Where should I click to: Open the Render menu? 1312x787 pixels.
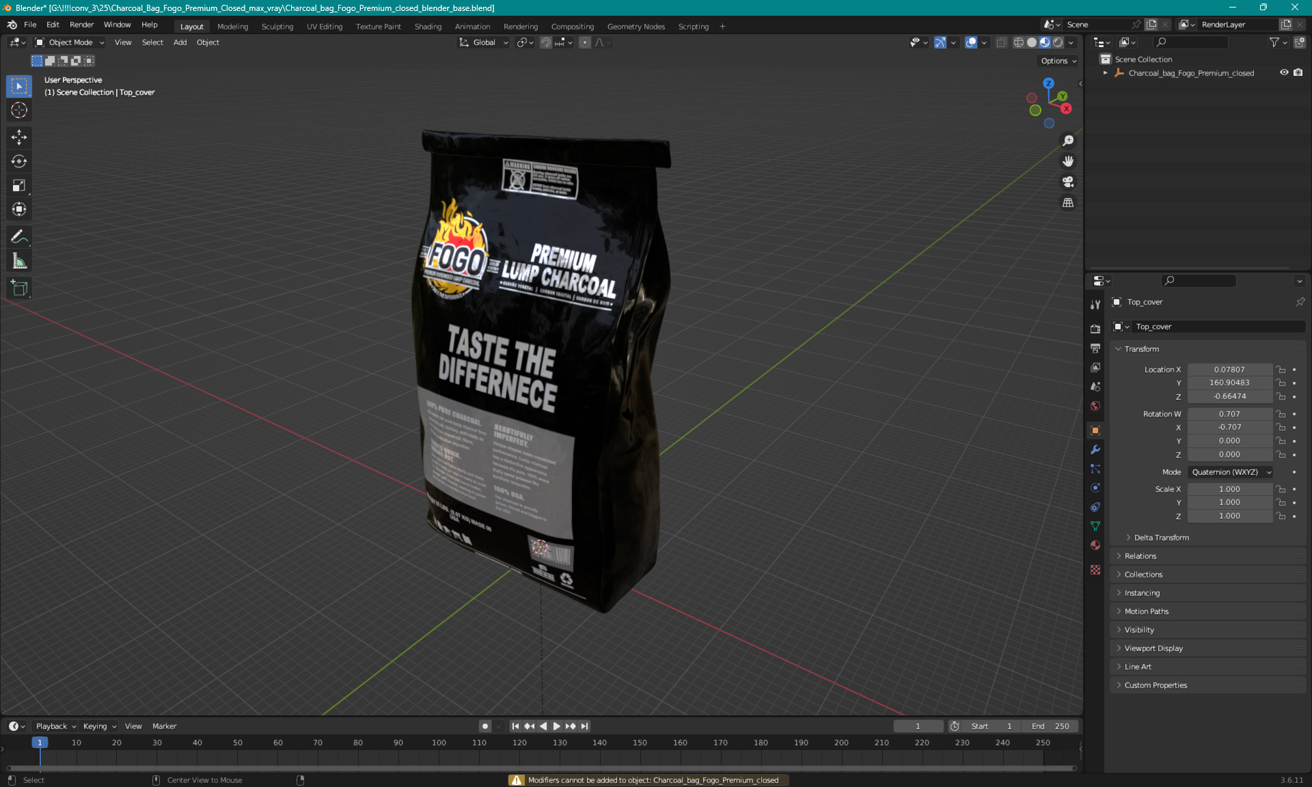(x=81, y=25)
